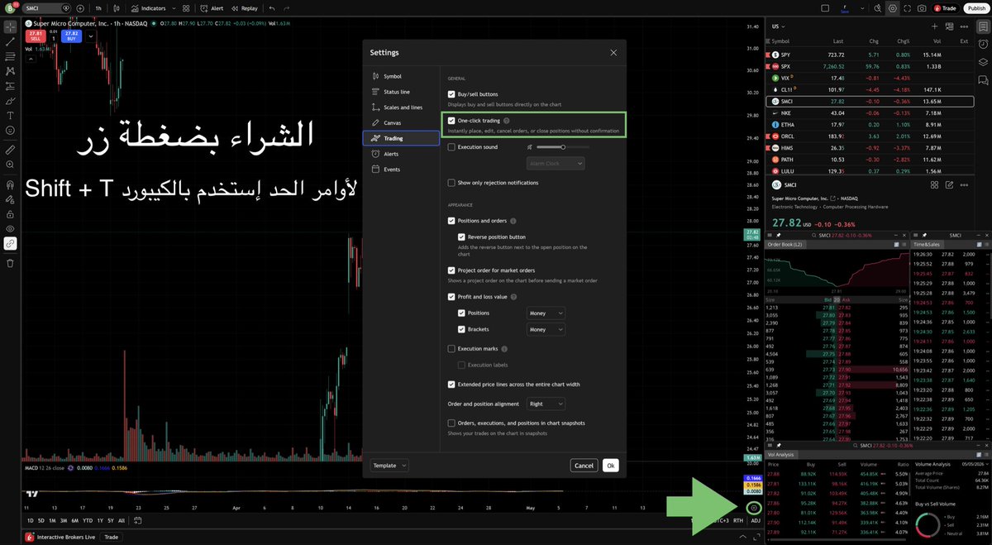The image size is (992, 545).
Task: Enable the Execution marks checkbox
Action: coord(451,349)
